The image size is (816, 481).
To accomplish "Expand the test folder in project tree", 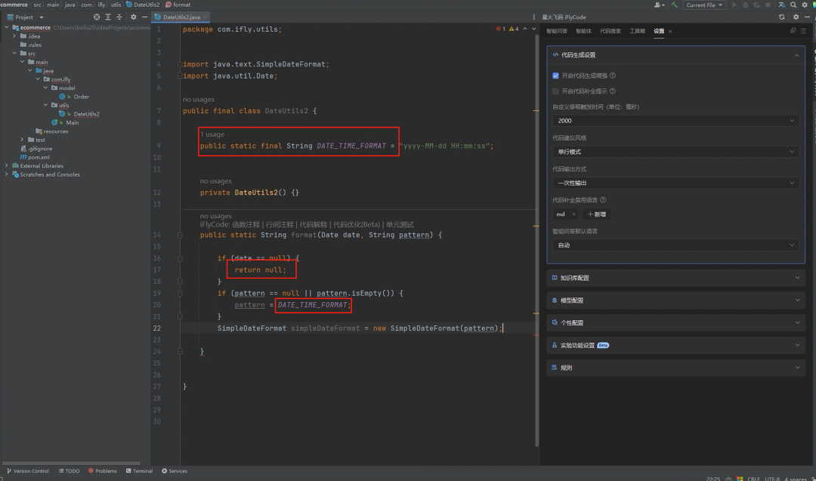I will tap(22, 140).
